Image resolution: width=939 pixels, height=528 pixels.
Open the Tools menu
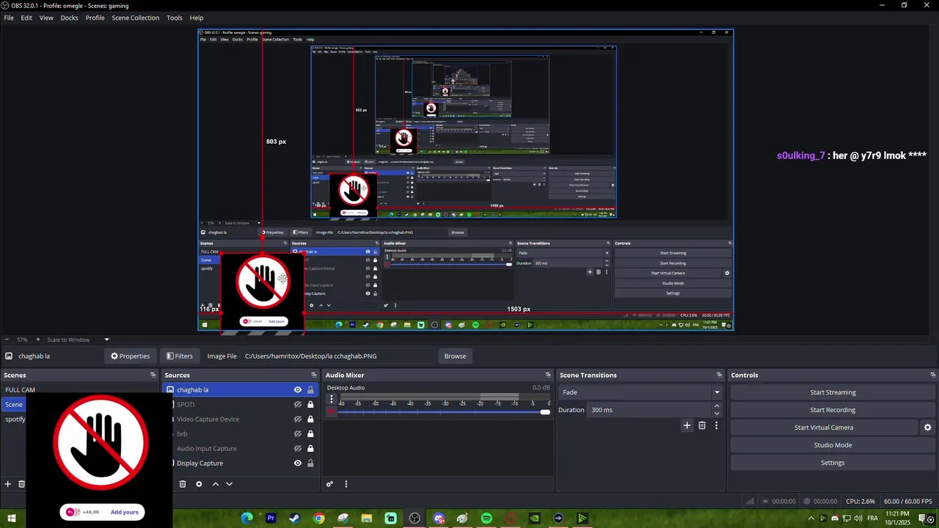click(175, 18)
